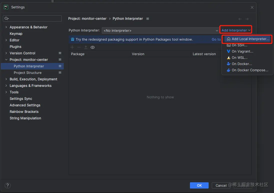Image resolution: width=274 pixels, height=193 pixels.
Task: Click the gift icon in the banner
Action: coord(72,39)
